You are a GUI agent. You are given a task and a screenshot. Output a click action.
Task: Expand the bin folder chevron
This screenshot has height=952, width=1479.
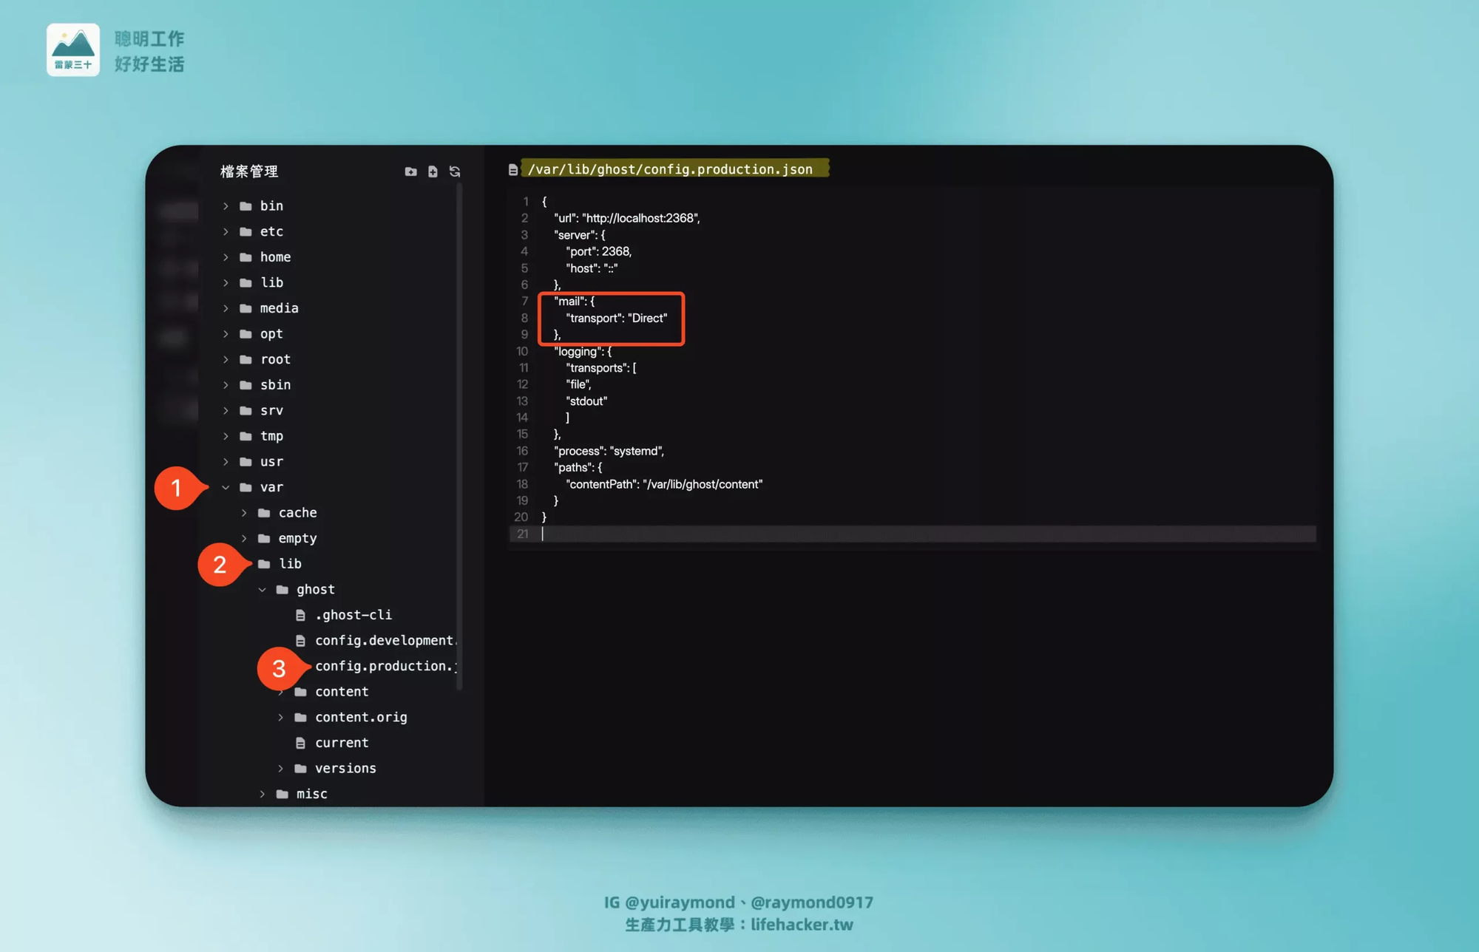tap(226, 206)
